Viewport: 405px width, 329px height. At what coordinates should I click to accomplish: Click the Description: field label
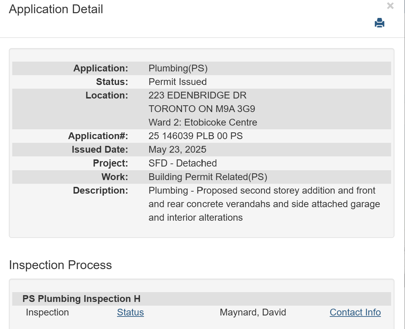point(100,191)
